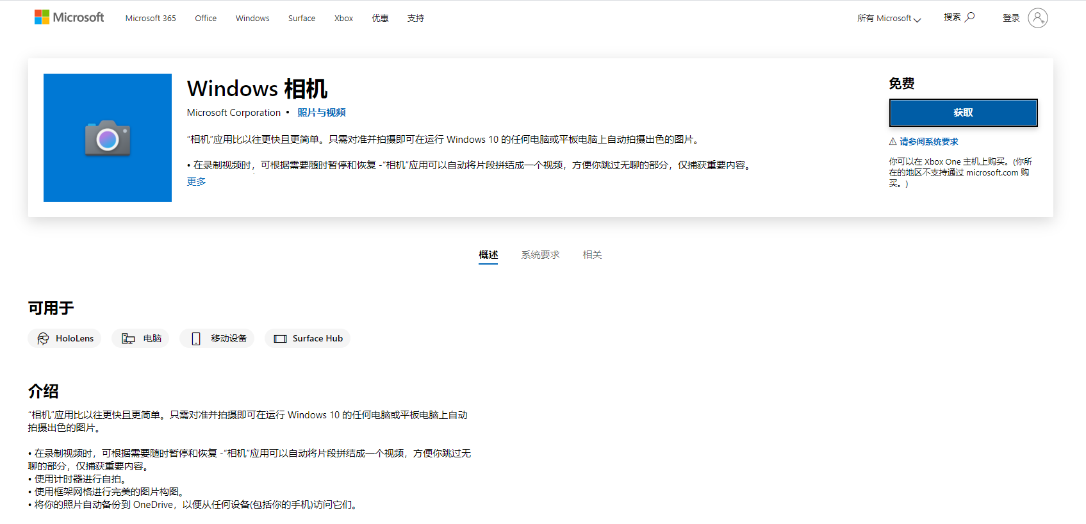The height and width of the screenshot is (524, 1086).
Task: Switch to the 相关 tab
Action: click(x=592, y=255)
